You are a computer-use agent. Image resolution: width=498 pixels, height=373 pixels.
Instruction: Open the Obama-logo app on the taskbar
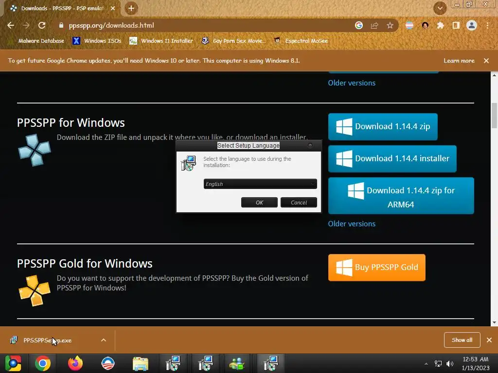point(107,363)
